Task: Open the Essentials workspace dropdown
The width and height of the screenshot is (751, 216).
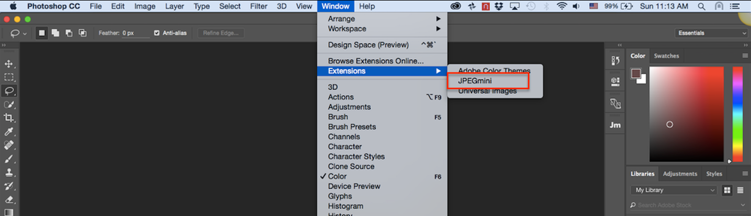Action: click(711, 33)
